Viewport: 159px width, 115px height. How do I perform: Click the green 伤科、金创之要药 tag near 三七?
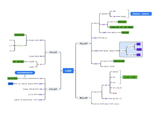pos(18,62)
